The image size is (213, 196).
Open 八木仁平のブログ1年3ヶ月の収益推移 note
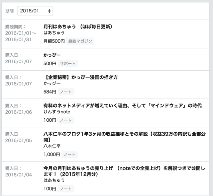(x=125, y=137)
